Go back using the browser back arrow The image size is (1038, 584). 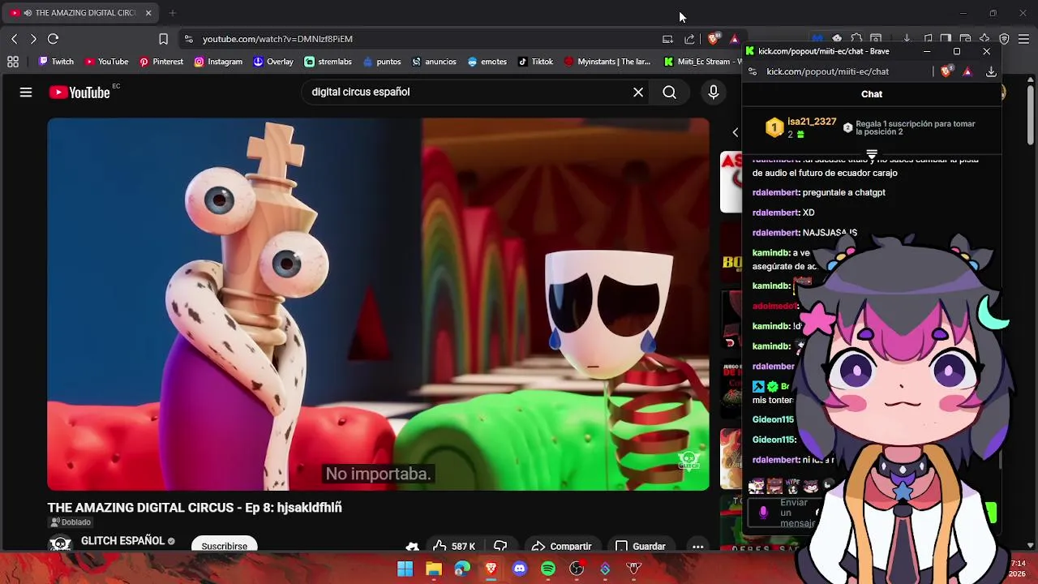click(14, 39)
